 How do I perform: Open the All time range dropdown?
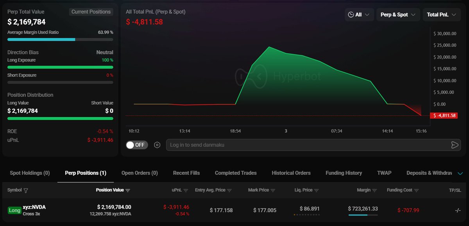(x=359, y=14)
